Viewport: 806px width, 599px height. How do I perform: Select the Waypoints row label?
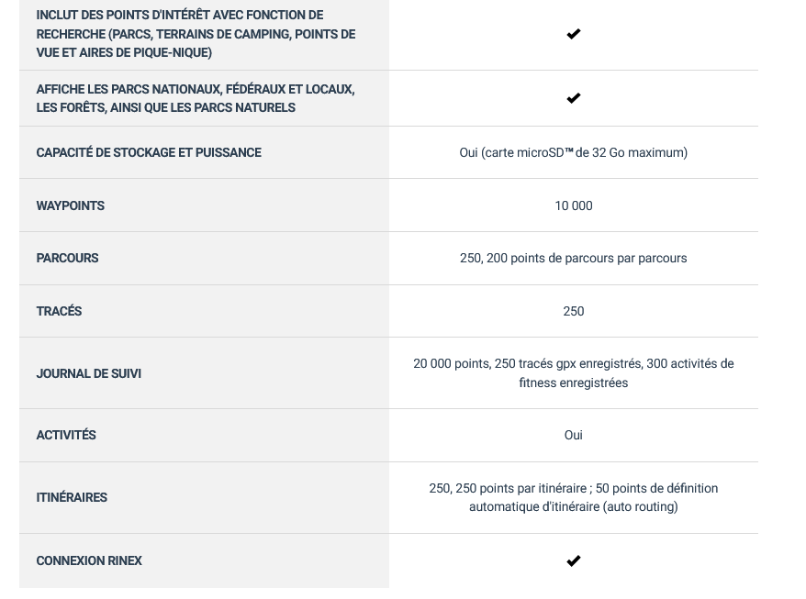click(71, 205)
